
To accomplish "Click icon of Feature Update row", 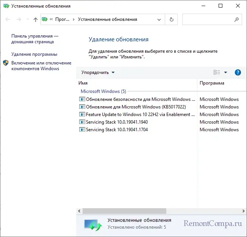I will [x=82, y=114].
